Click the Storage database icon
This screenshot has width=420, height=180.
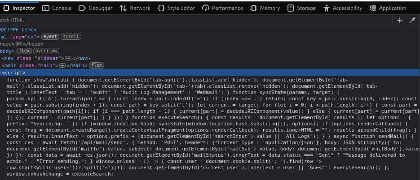(x=290, y=8)
